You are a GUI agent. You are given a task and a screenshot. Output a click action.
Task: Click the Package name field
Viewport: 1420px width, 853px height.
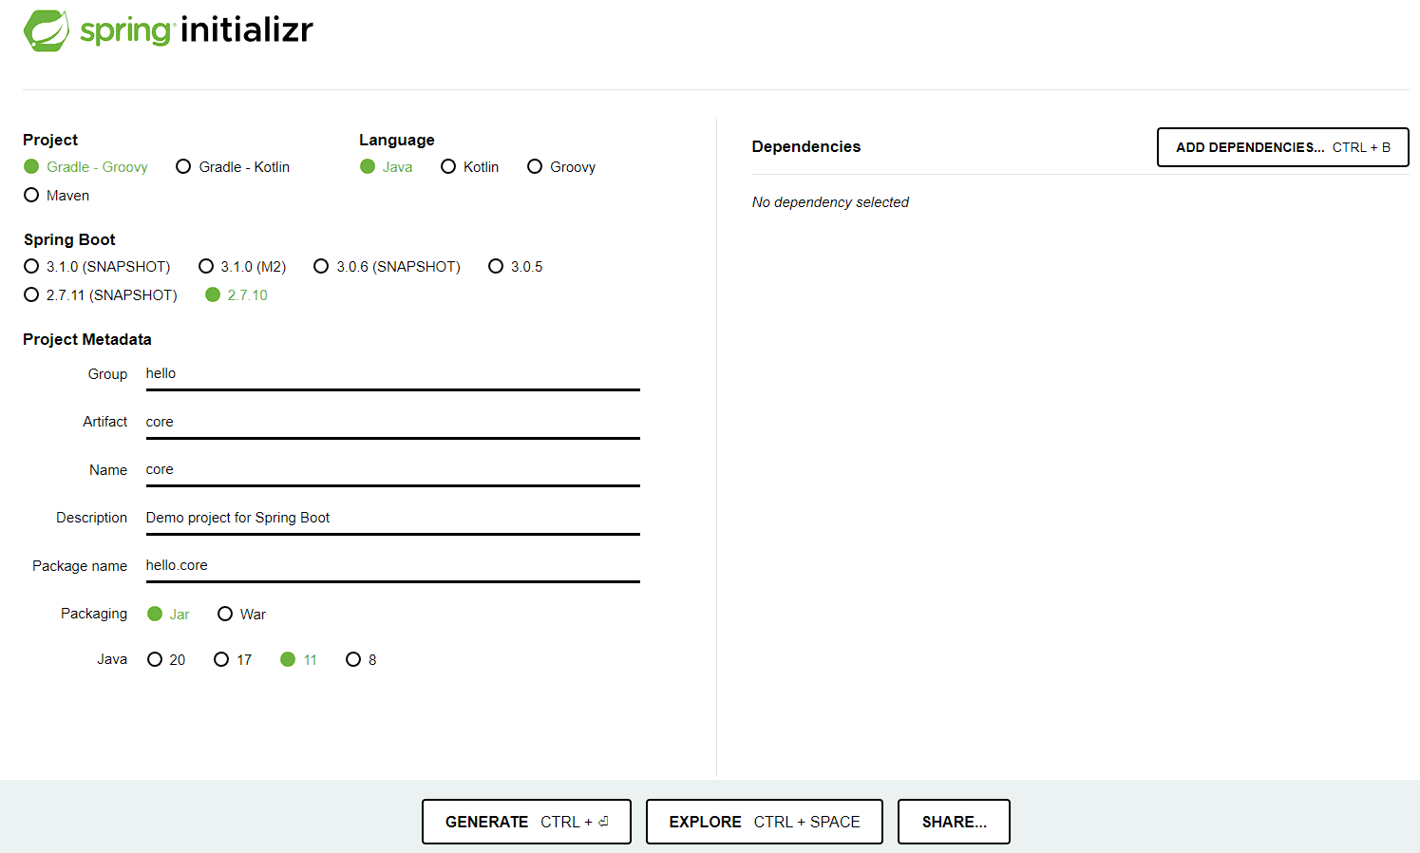tap(392, 566)
